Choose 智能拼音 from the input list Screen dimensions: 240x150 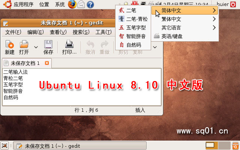pos(133,36)
